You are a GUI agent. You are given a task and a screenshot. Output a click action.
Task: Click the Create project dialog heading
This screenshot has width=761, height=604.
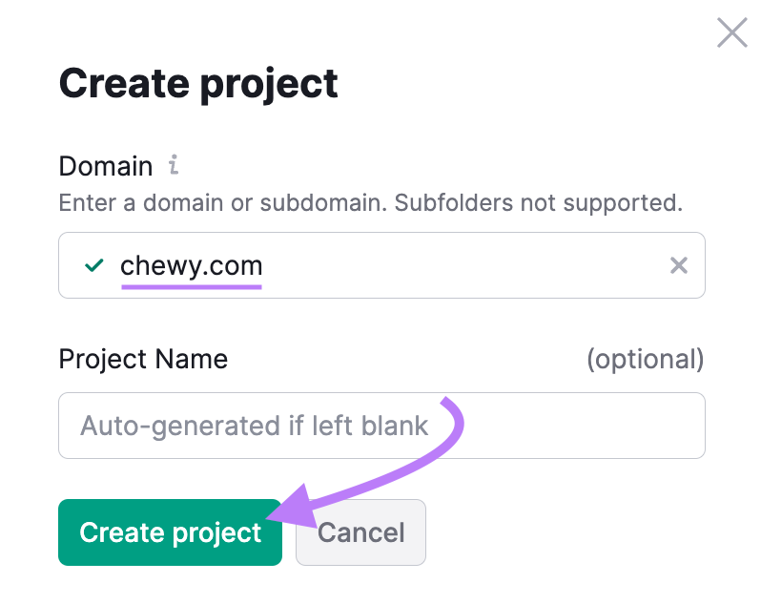pyautogui.click(x=198, y=84)
